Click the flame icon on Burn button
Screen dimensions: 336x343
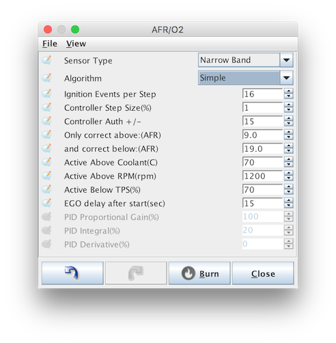(188, 273)
